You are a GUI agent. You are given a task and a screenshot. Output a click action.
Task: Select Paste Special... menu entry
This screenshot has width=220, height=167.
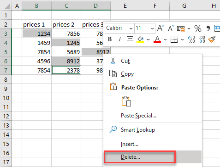(x=138, y=116)
